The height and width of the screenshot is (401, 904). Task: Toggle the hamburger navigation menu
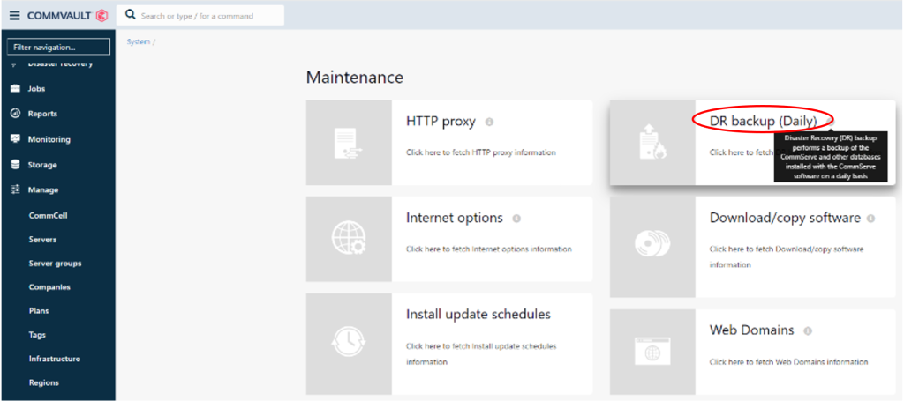pyautogui.click(x=14, y=16)
